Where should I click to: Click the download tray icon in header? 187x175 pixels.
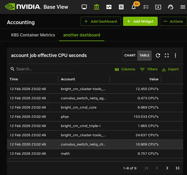click(x=158, y=7)
